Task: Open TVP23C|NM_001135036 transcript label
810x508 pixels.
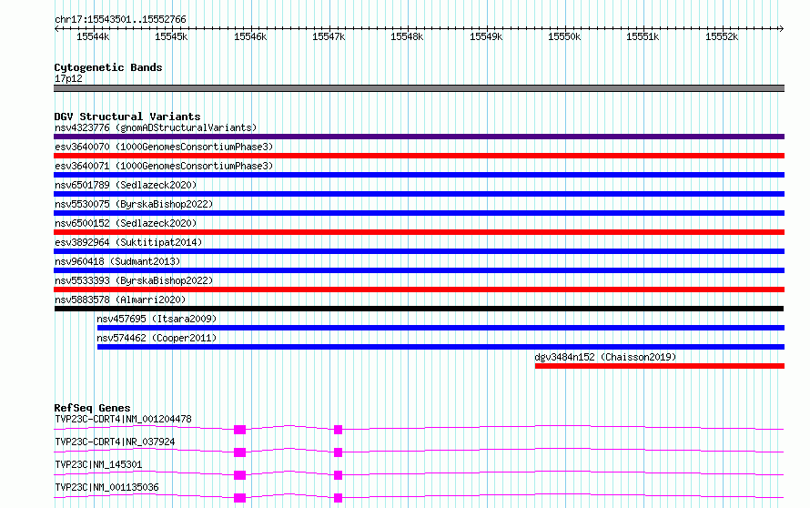Action: click(106, 487)
